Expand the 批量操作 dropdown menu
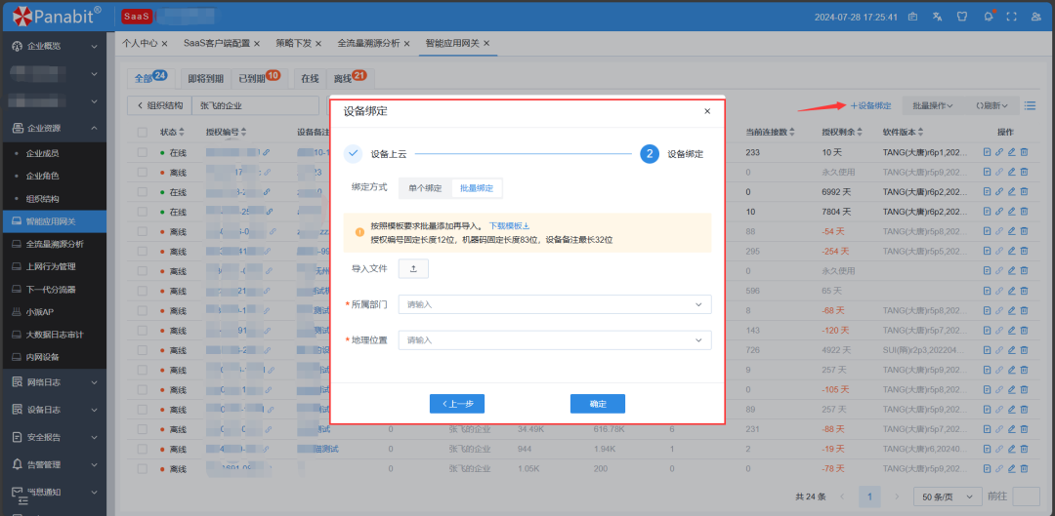This screenshot has width=1055, height=516. (933, 105)
